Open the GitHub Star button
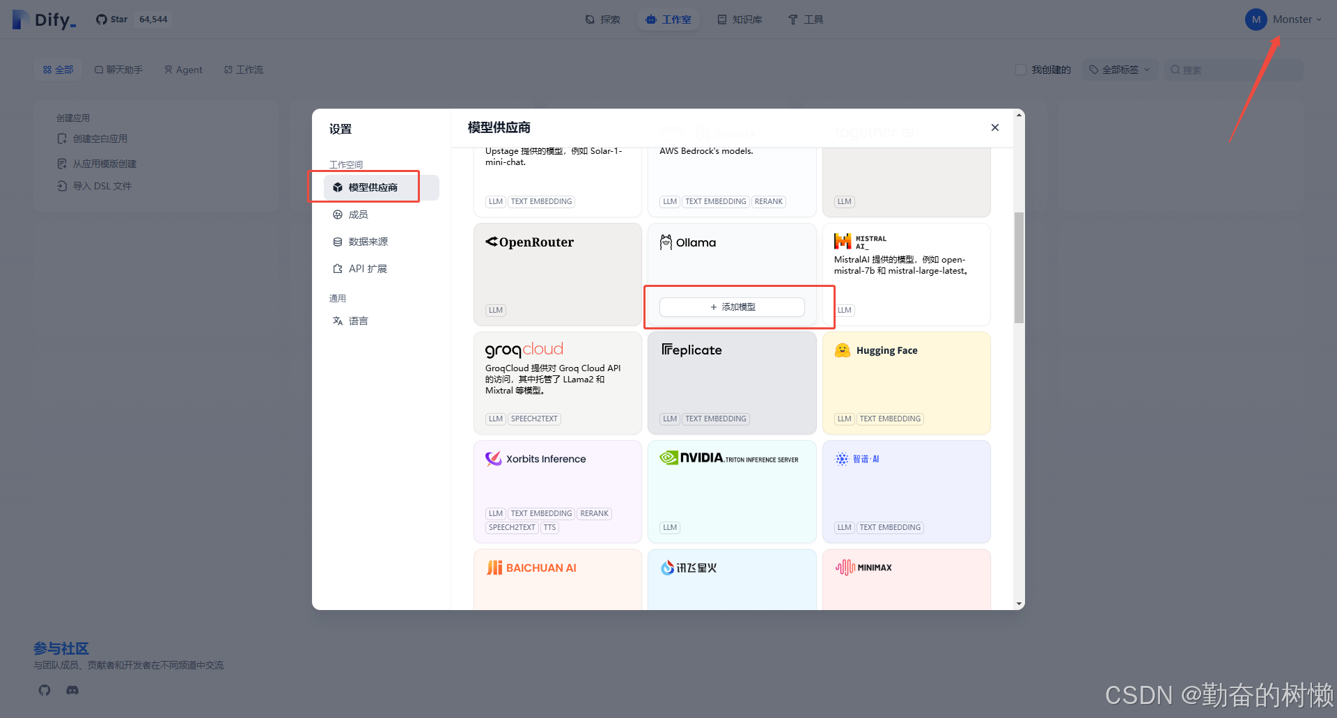The image size is (1337, 718). point(112,19)
